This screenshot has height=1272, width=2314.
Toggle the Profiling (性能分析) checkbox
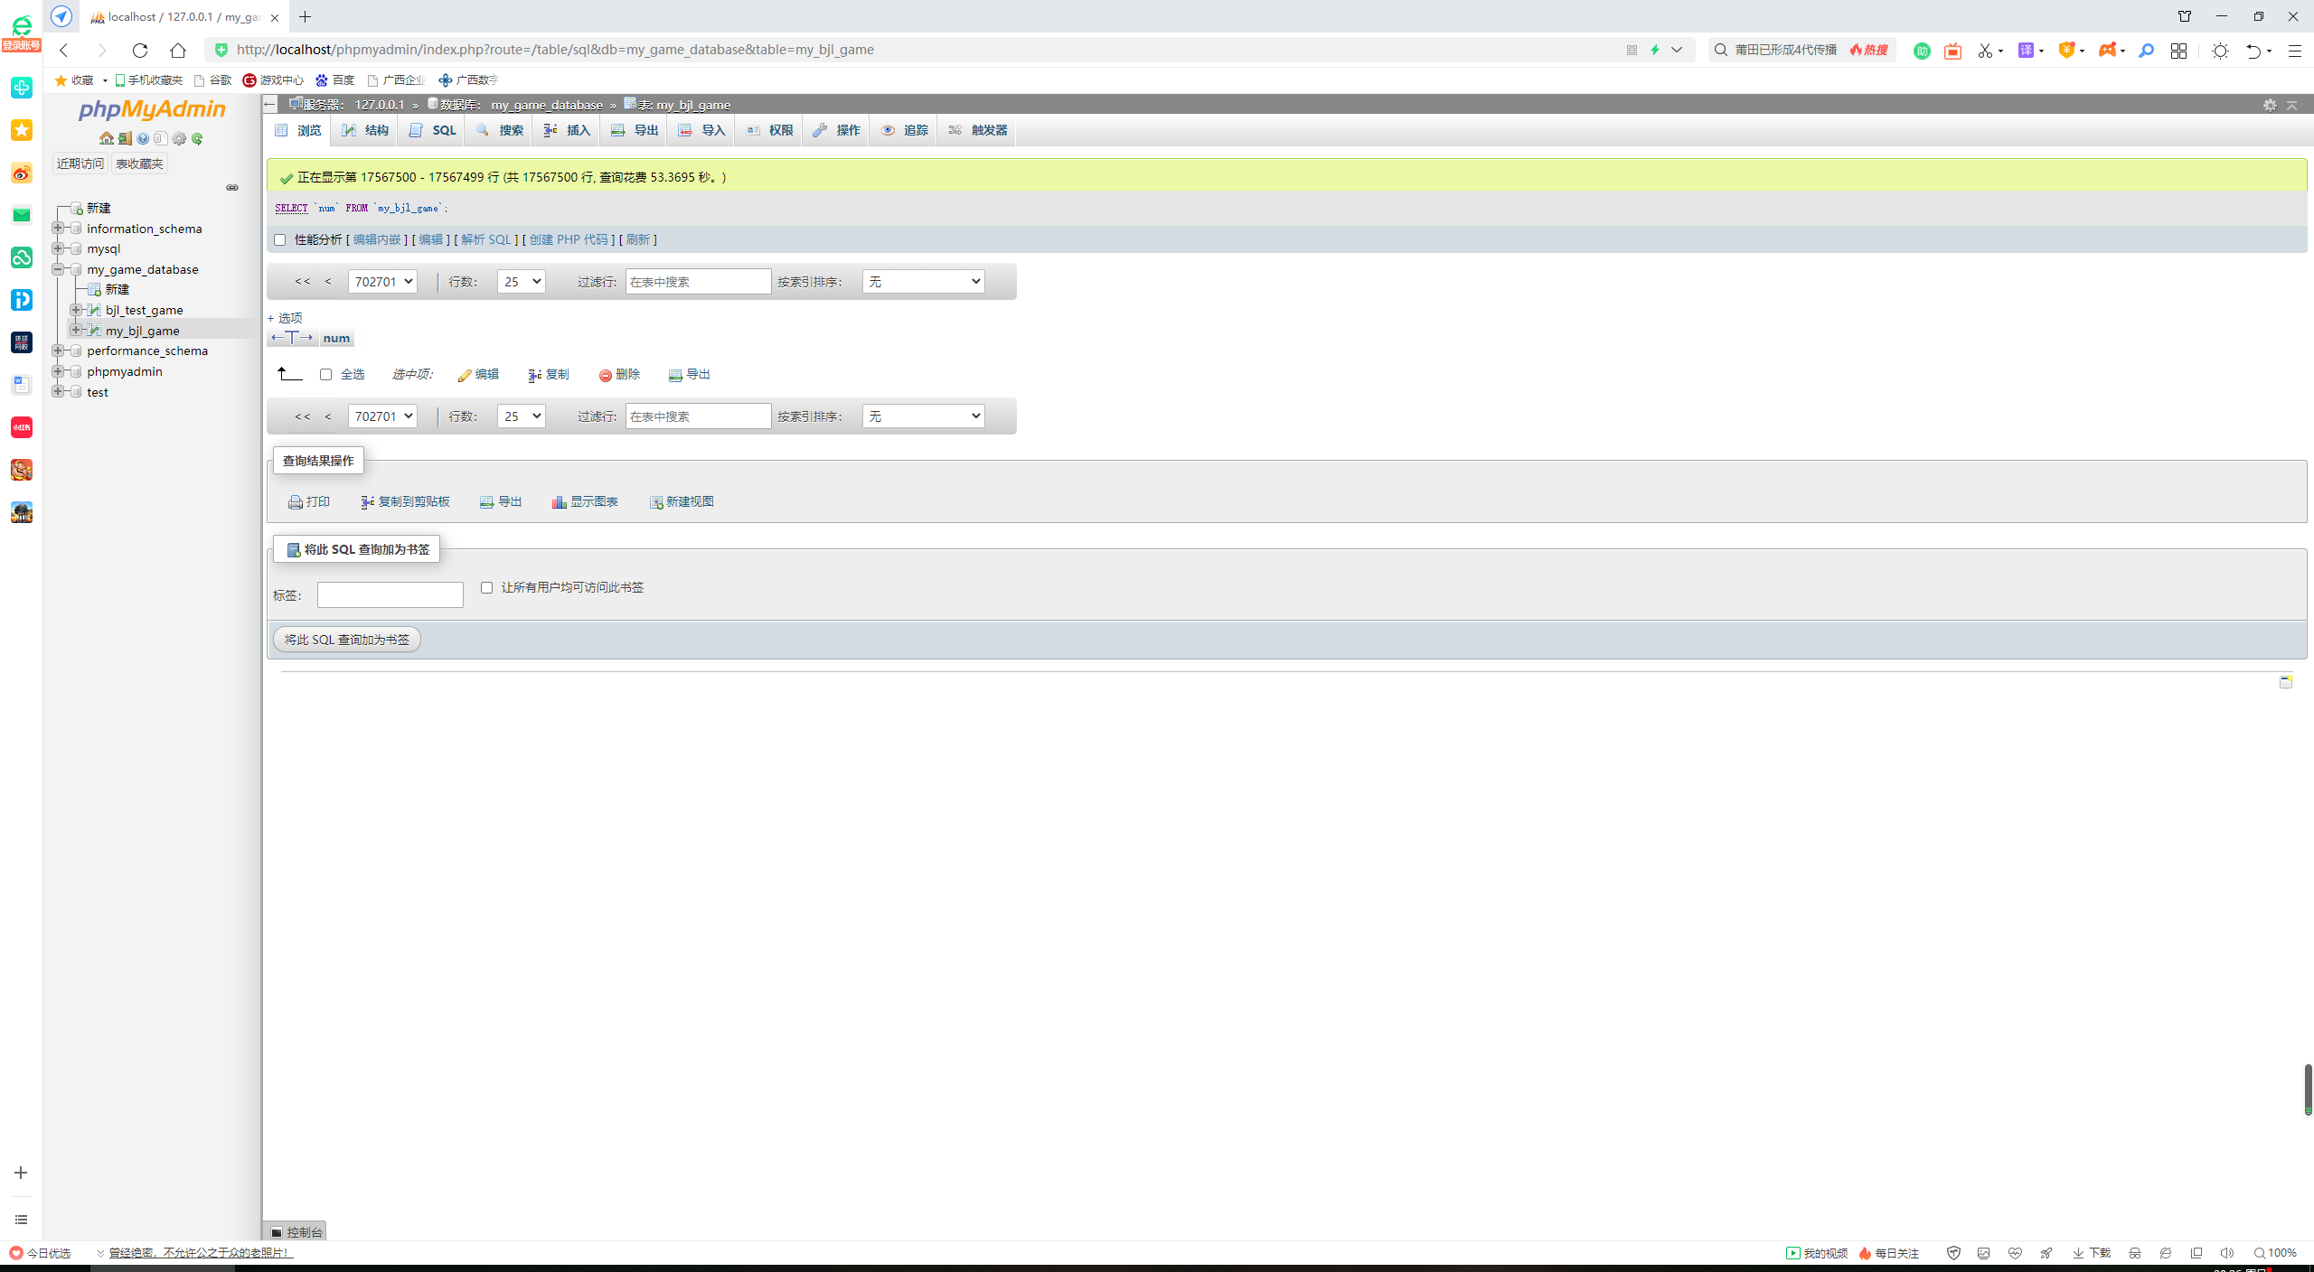(280, 240)
